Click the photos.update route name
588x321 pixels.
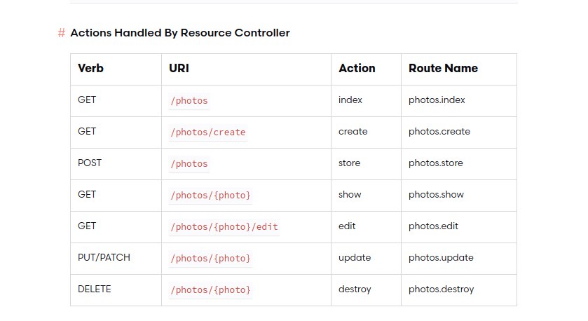[x=441, y=258]
